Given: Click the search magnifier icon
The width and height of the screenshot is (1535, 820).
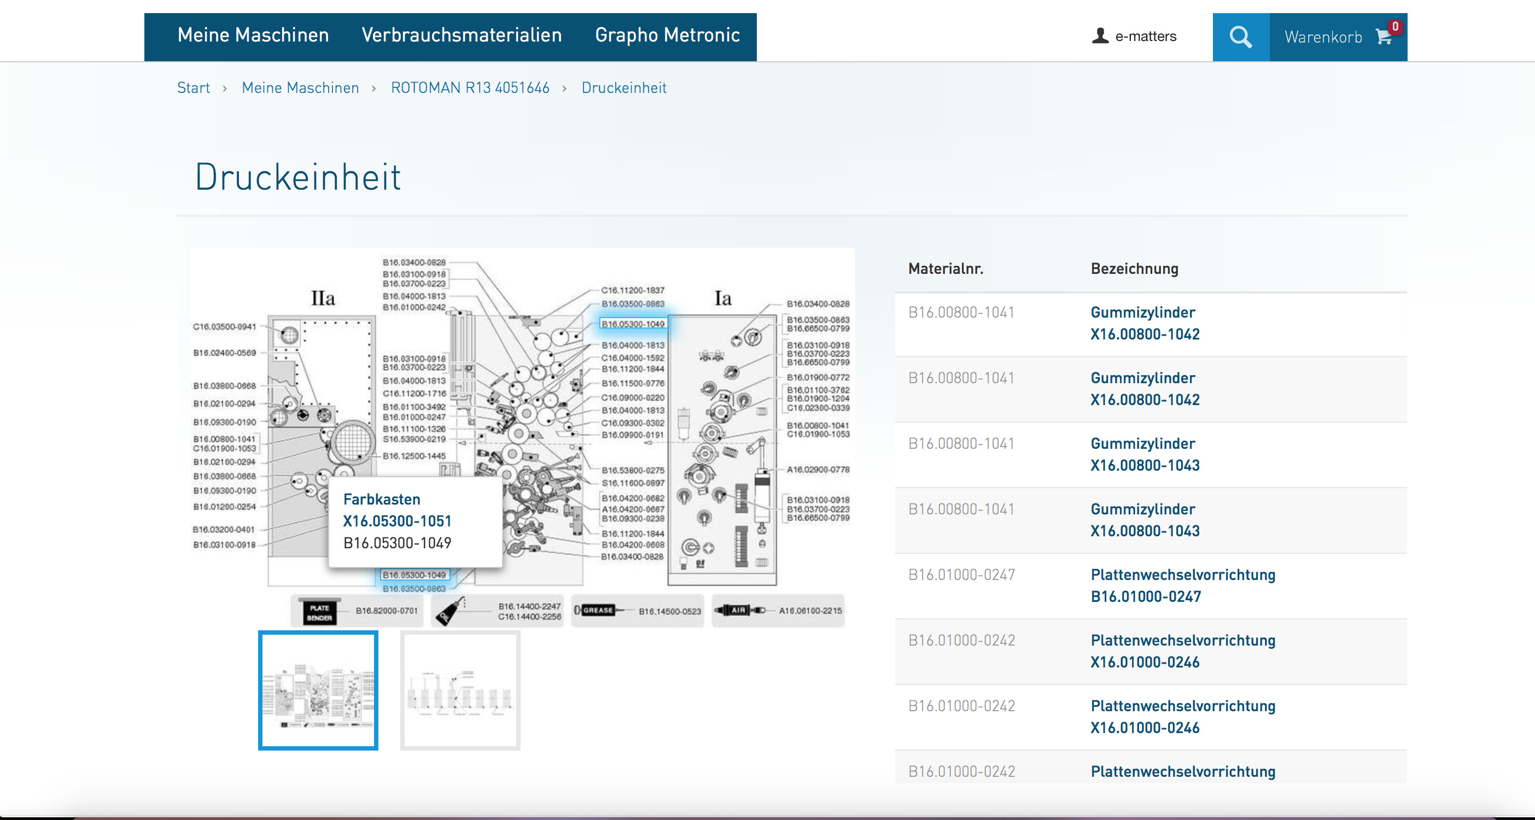Looking at the screenshot, I should pyautogui.click(x=1240, y=37).
